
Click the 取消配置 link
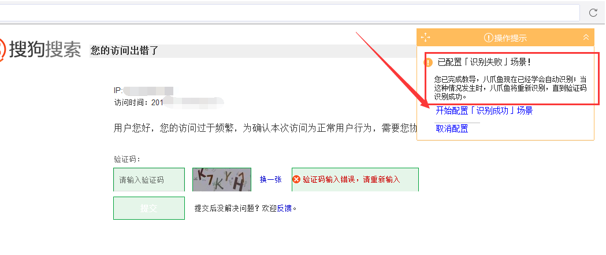pyautogui.click(x=452, y=129)
